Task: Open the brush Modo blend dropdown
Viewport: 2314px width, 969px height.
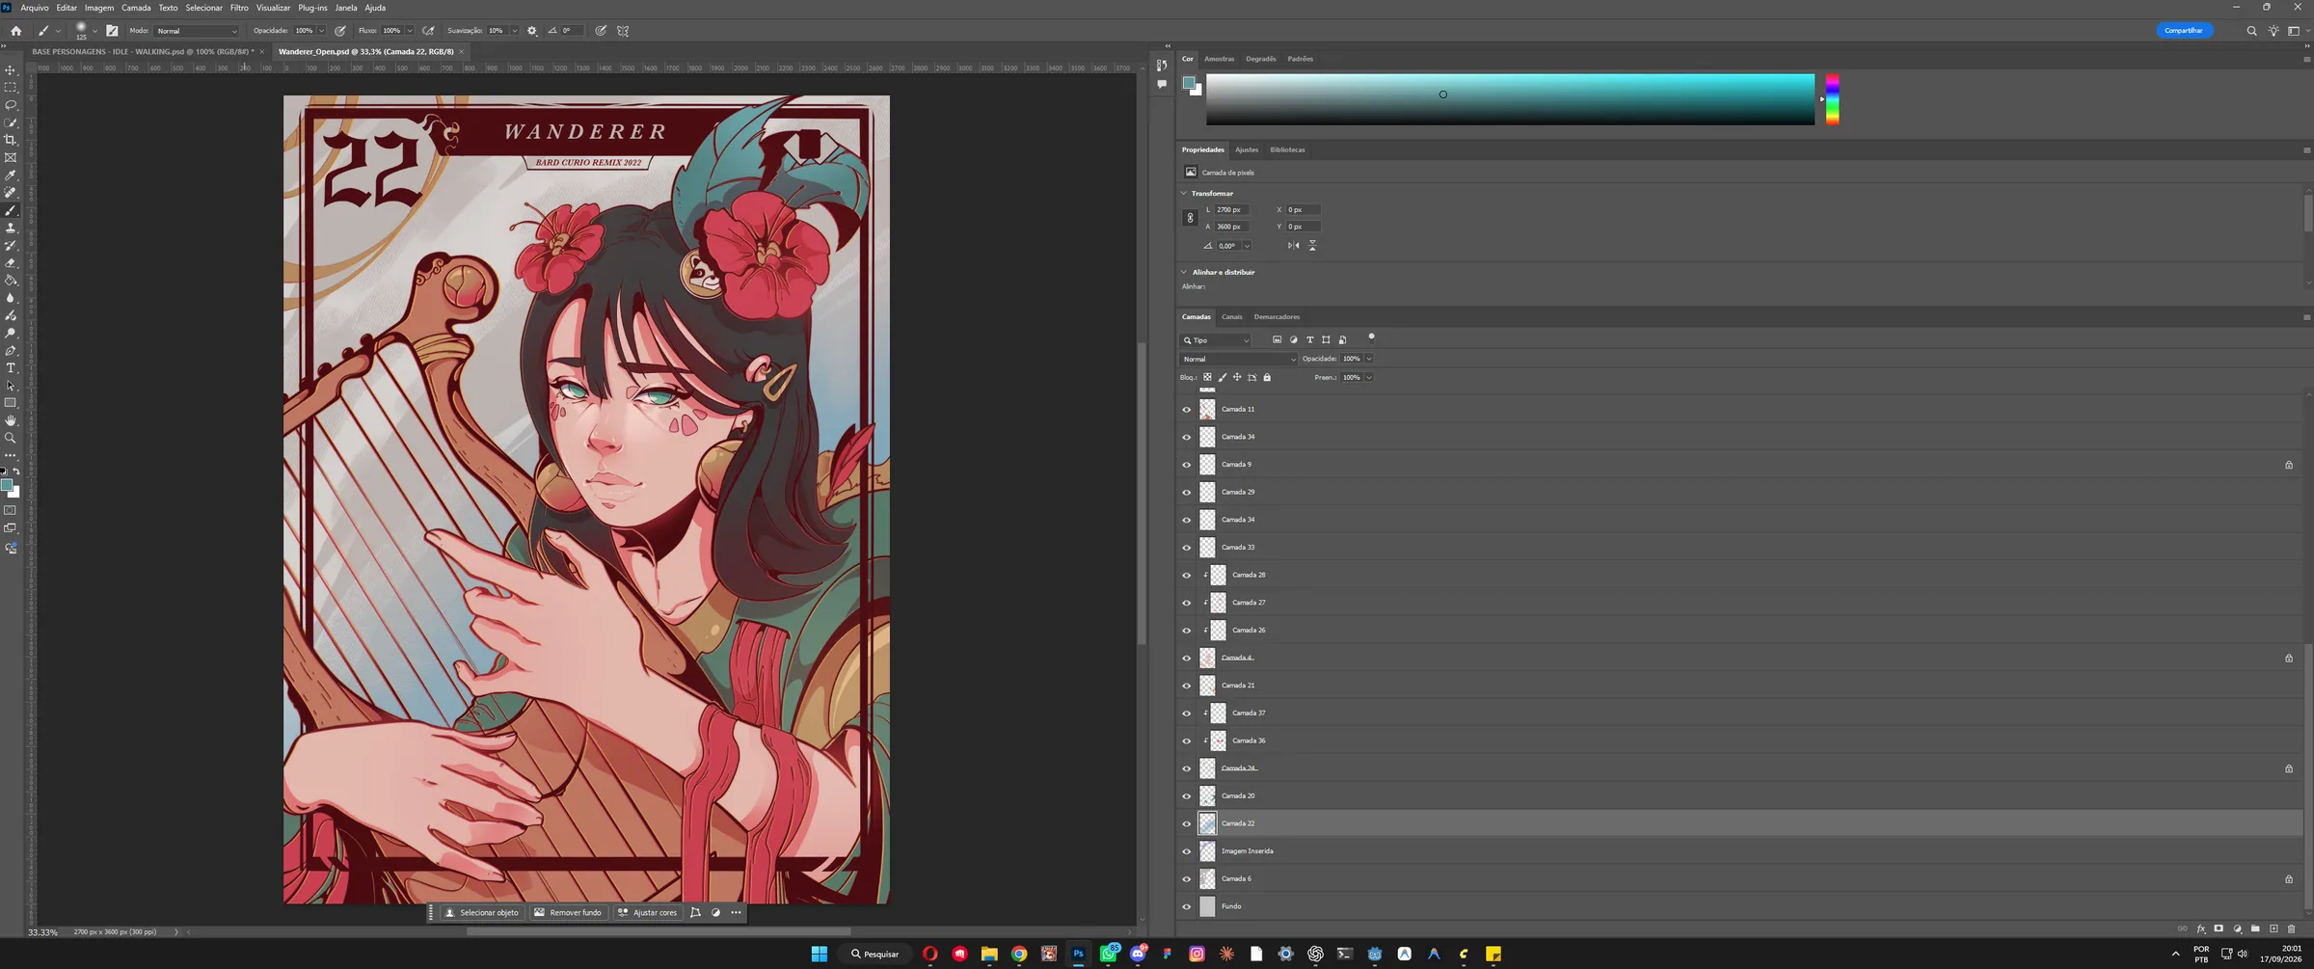Action: pos(197,31)
